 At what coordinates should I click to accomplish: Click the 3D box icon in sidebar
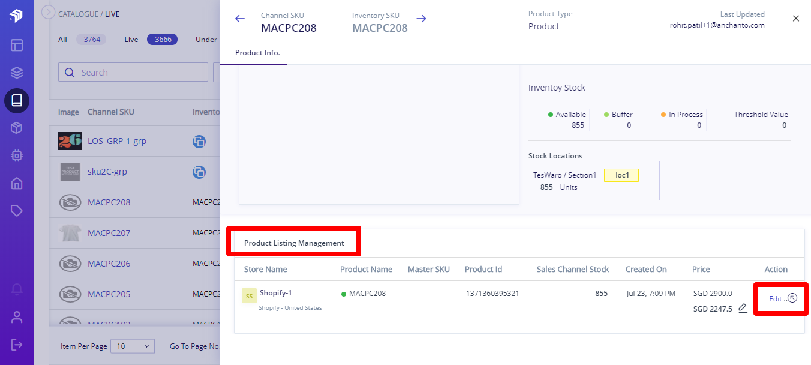click(x=17, y=128)
